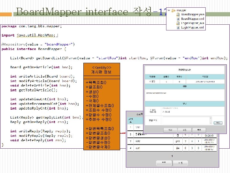Click the date value in the article dialog
Image resolution: width=230 pixels, height=173 pixels.
pyautogui.click(x=205, y=82)
